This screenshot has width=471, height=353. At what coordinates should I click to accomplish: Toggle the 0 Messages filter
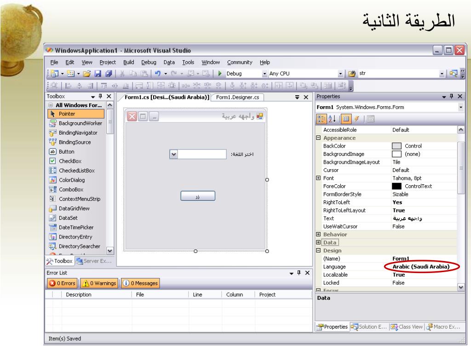point(140,283)
